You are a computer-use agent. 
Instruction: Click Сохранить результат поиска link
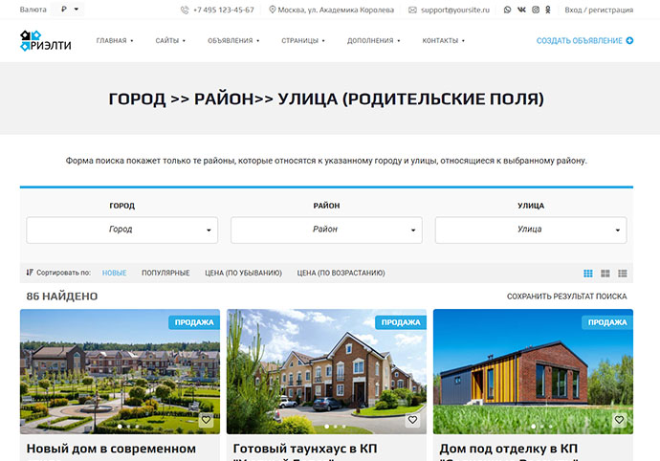[566, 296]
